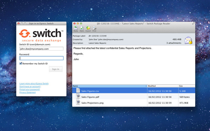Click the Switch logo in sign-in window
Screen dimensions: 210x131
[41, 35]
